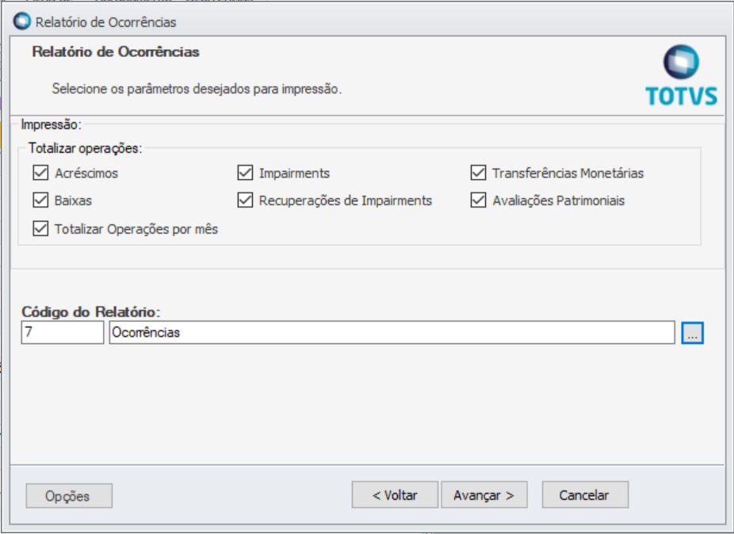Click the Ocorrências report name field
The image size is (734, 534).
[392, 332]
